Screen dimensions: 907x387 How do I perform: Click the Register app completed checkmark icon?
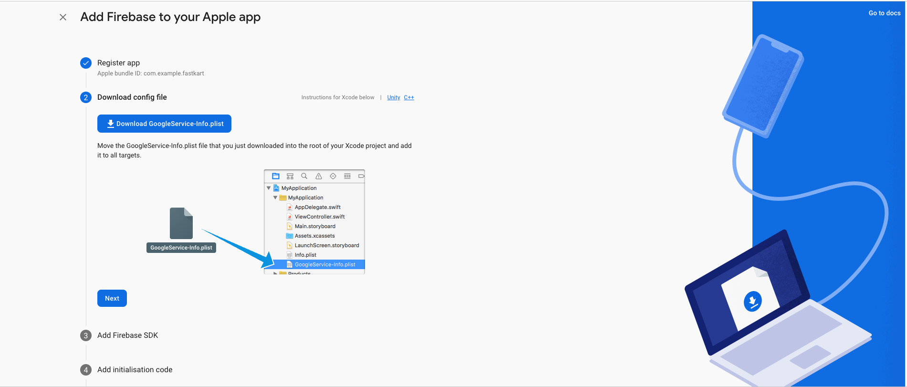[86, 63]
